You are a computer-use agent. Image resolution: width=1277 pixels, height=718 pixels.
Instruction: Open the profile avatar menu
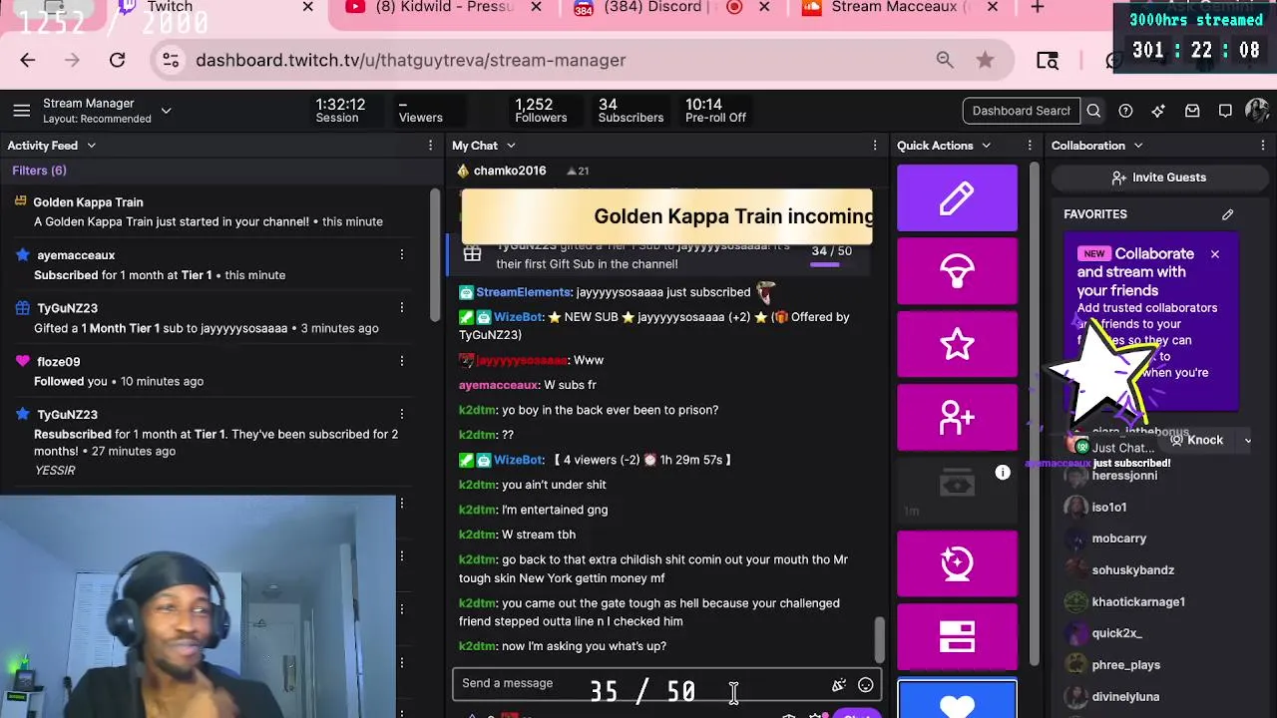click(x=1257, y=111)
